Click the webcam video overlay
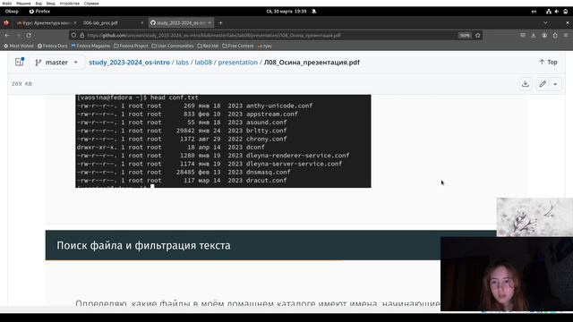The height and width of the screenshot is (322, 573). point(507,274)
